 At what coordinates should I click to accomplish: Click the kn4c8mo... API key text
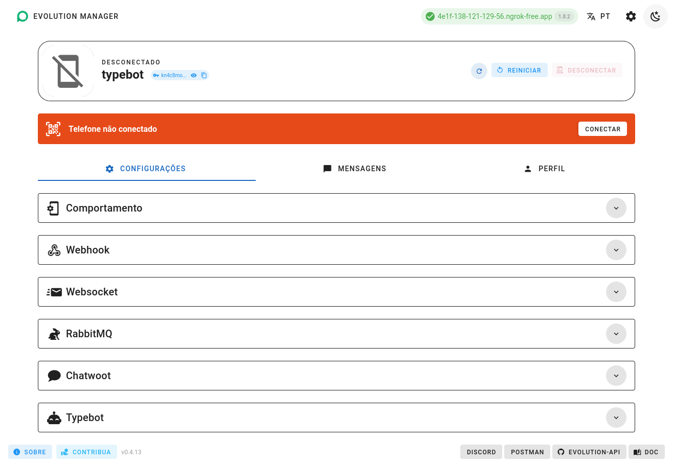[174, 75]
